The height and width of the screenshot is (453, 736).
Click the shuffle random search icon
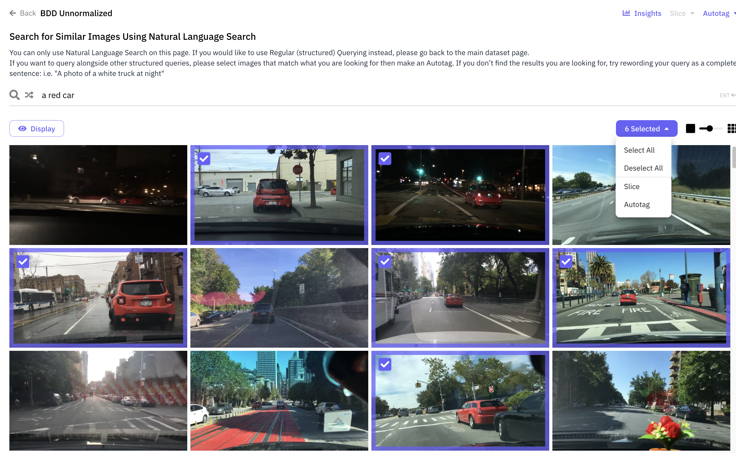click(x=29, y=95)
